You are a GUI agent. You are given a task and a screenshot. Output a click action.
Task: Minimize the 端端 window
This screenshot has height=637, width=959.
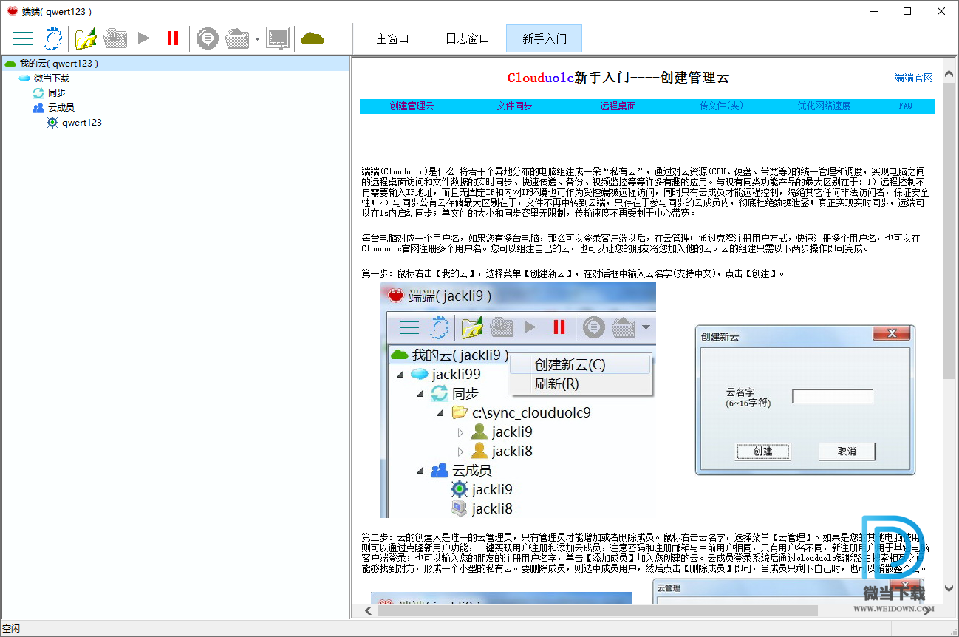coord(874,11)
